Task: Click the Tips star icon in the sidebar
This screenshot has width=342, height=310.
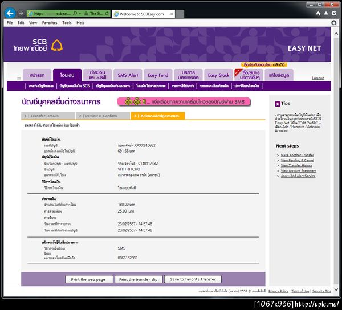Action: point(278,104)
